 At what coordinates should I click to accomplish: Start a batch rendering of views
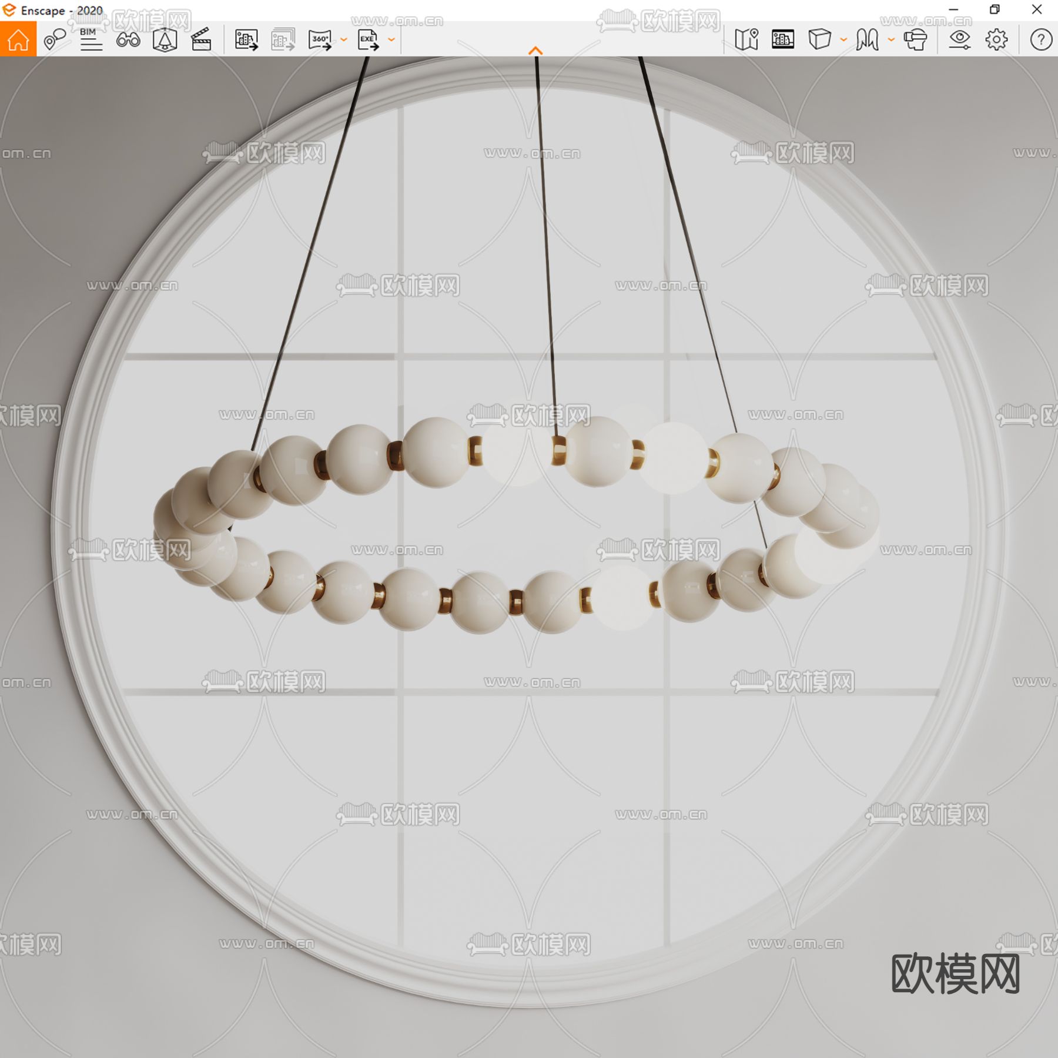[282, 40]
